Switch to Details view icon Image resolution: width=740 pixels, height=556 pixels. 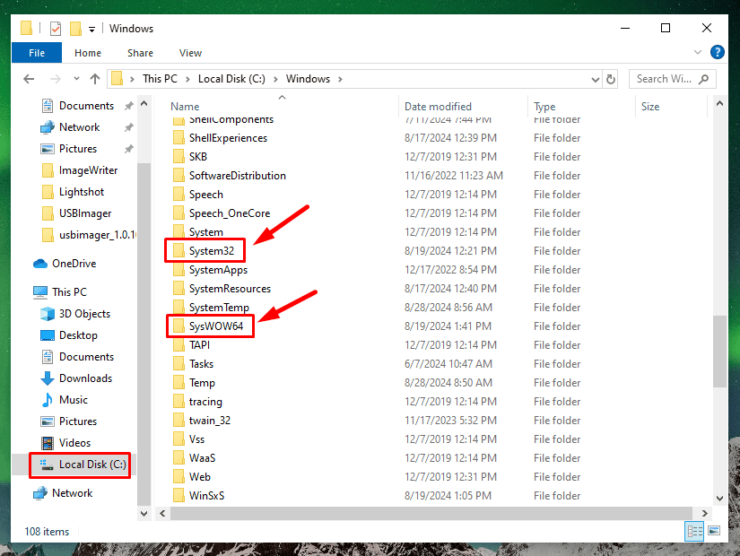(694, 532)
